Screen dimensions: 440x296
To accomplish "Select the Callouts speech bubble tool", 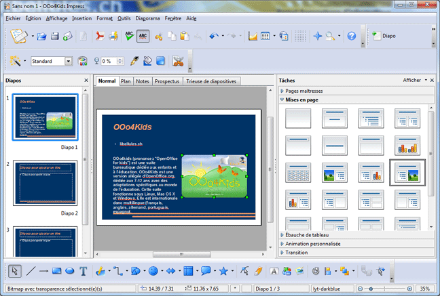I will click(x=206, y=271).
